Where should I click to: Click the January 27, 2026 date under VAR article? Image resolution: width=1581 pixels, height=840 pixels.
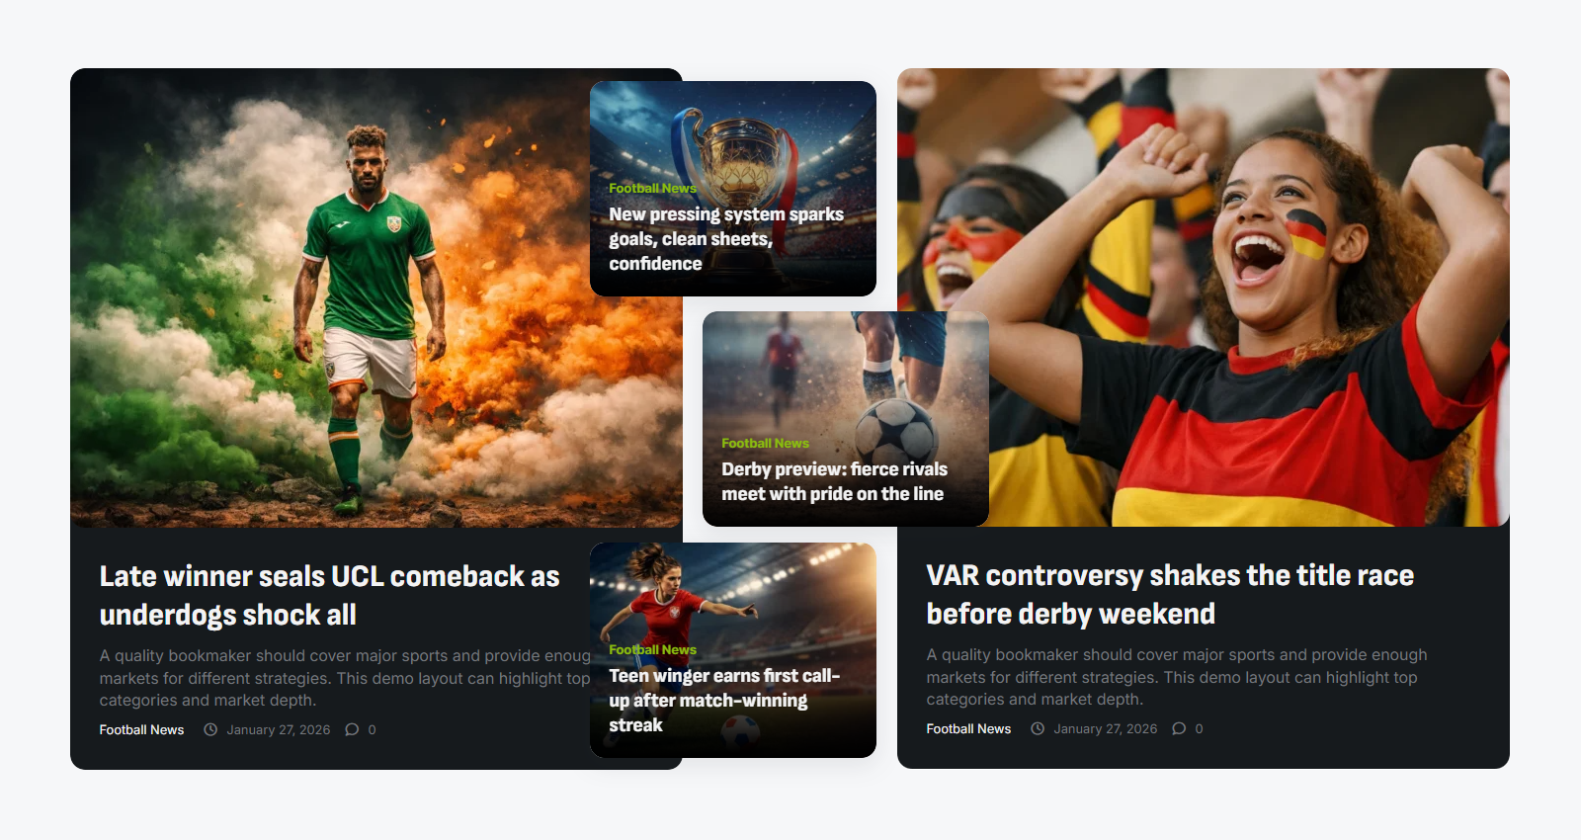click(x=1106, y=728)
